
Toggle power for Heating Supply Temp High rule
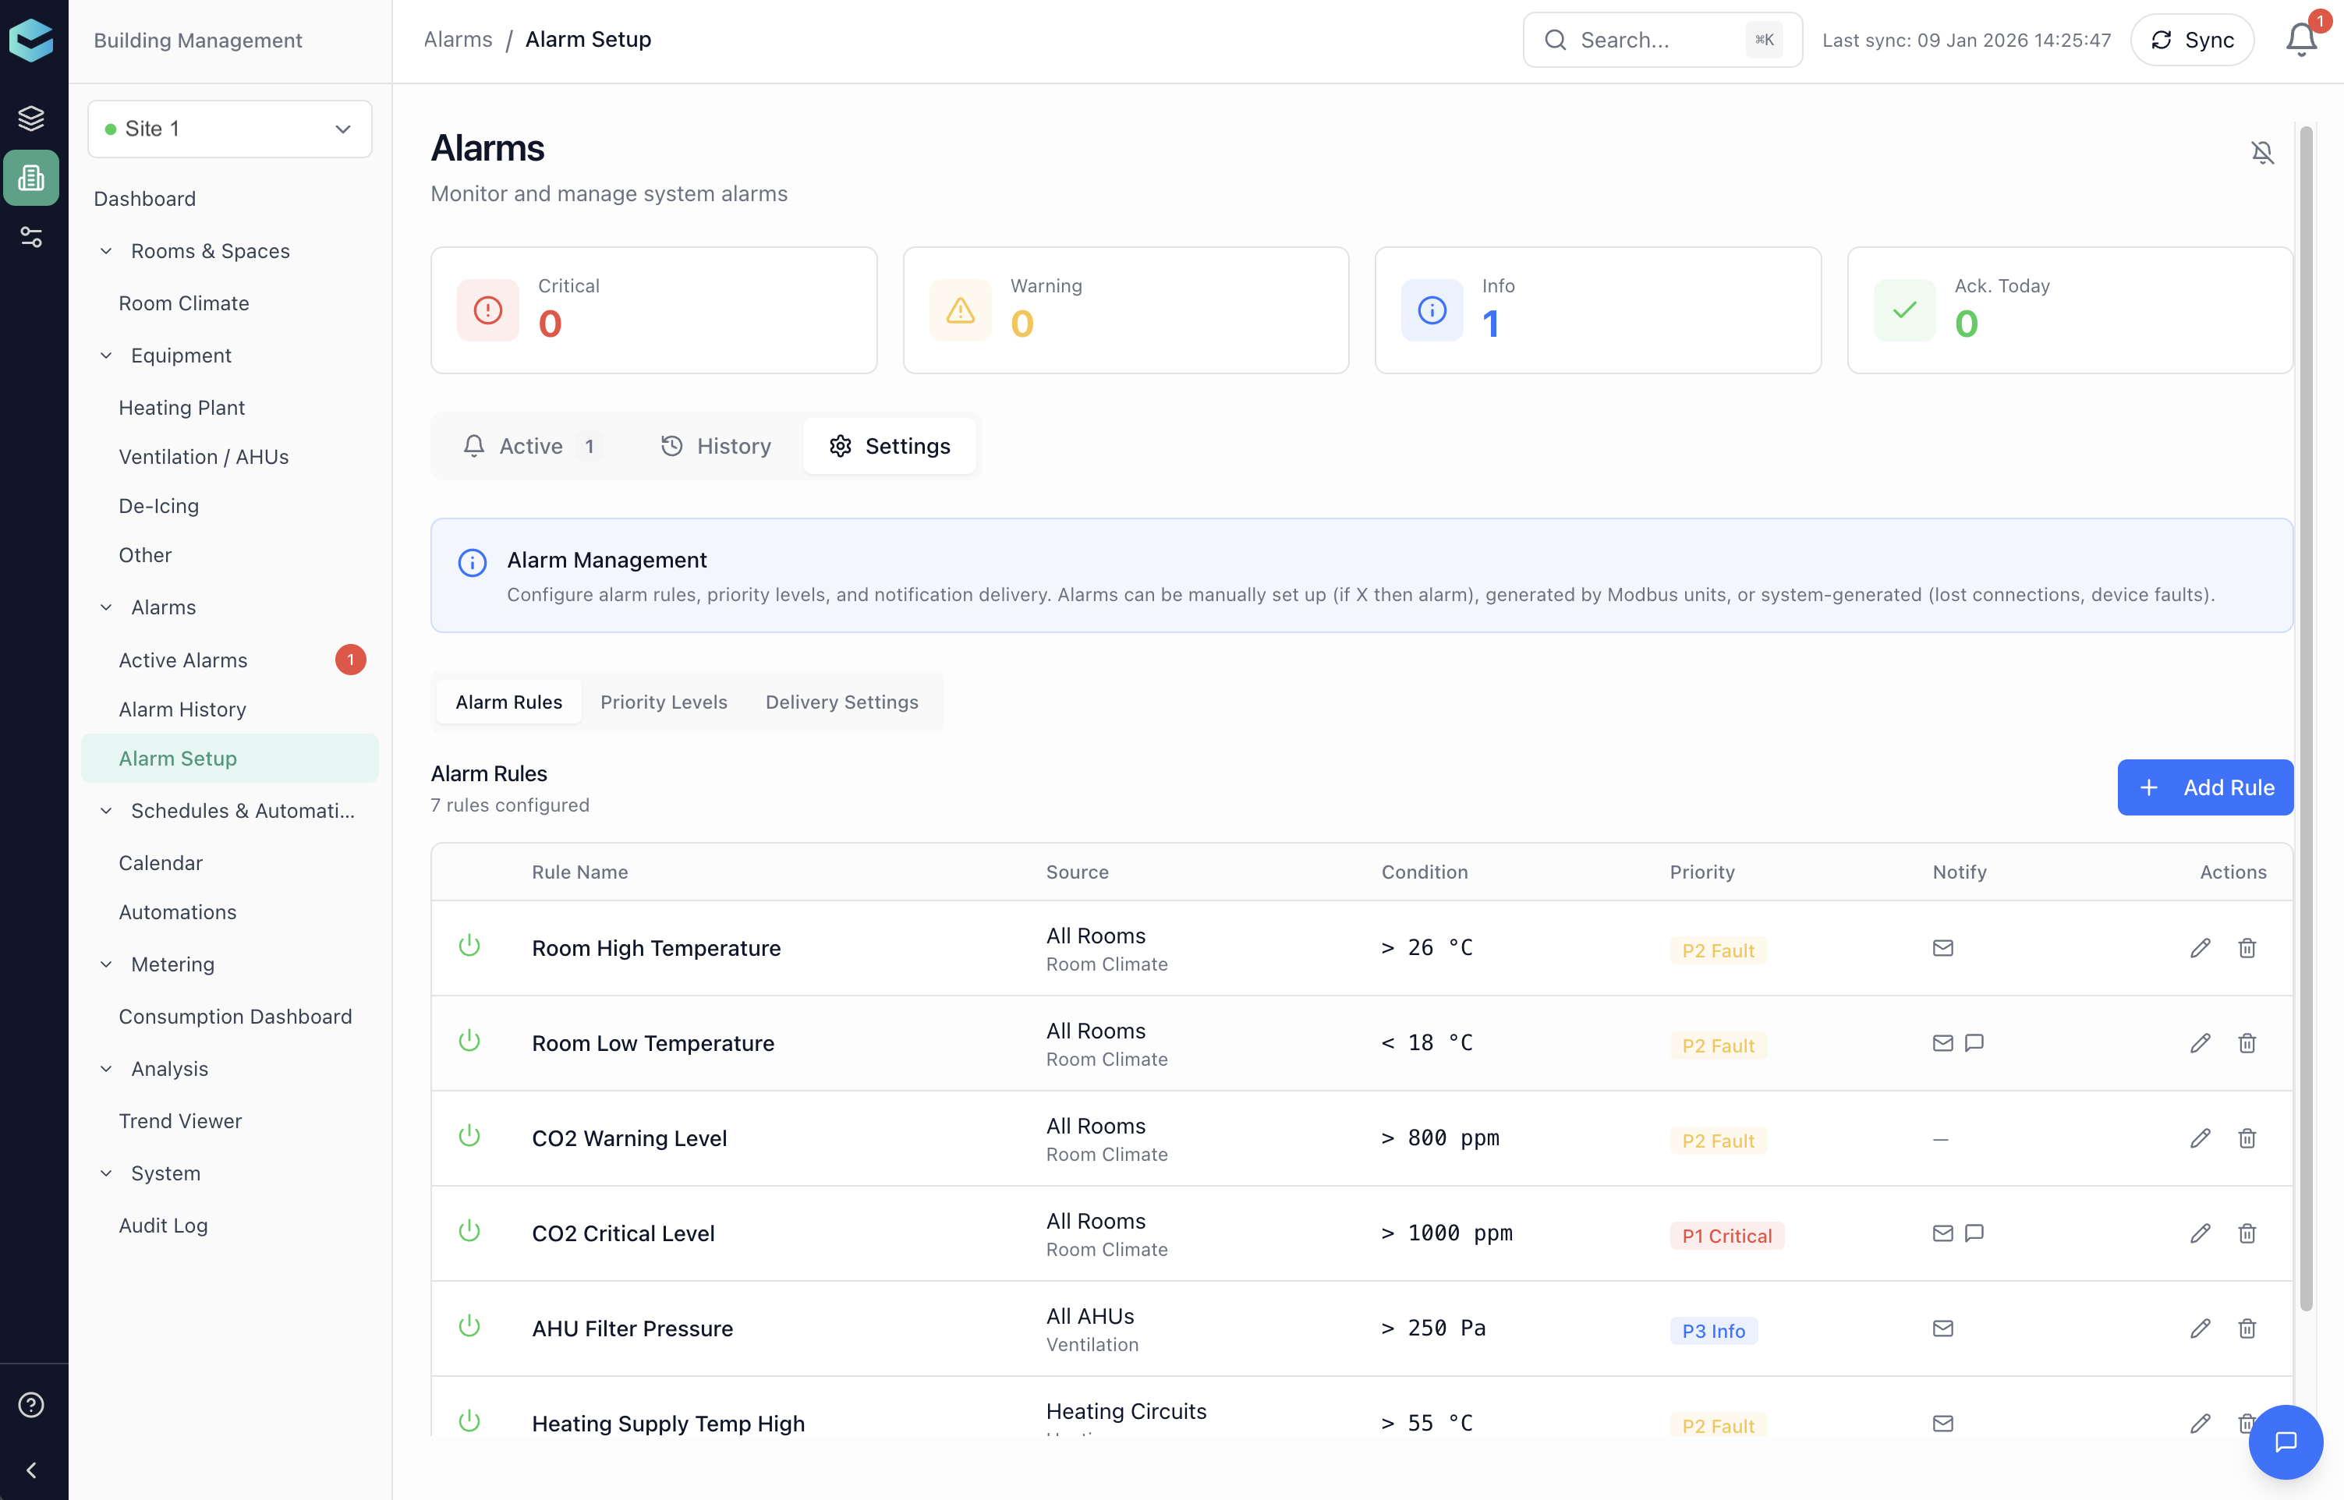click(x=469, y=1421)
